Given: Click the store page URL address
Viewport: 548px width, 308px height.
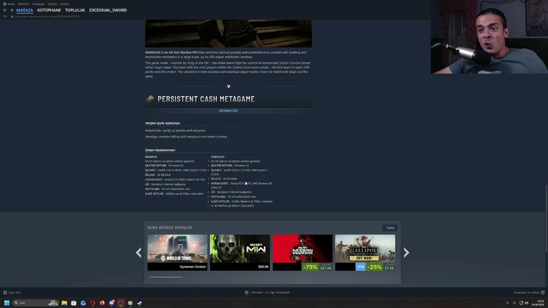Looking at the screenshot, I should [48, 16].
